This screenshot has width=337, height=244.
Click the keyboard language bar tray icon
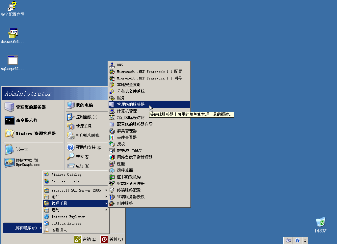tap(289, 240)
